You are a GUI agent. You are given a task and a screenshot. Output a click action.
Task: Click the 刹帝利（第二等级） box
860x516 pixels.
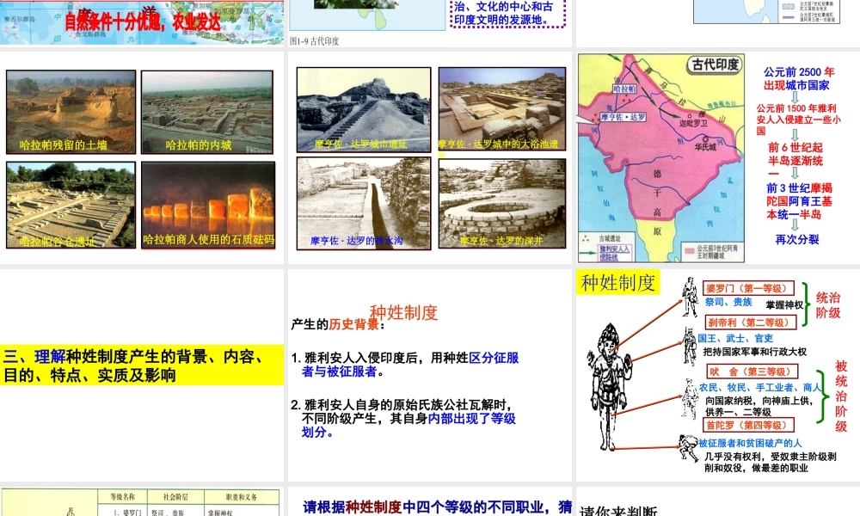coord(751,322)
